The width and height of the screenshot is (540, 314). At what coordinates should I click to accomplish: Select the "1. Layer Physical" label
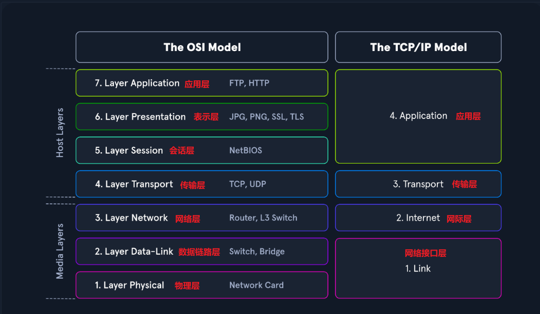(129, 285)
